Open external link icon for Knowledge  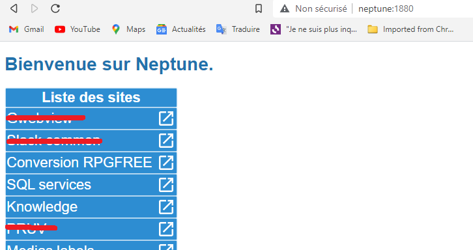[166, 207]
